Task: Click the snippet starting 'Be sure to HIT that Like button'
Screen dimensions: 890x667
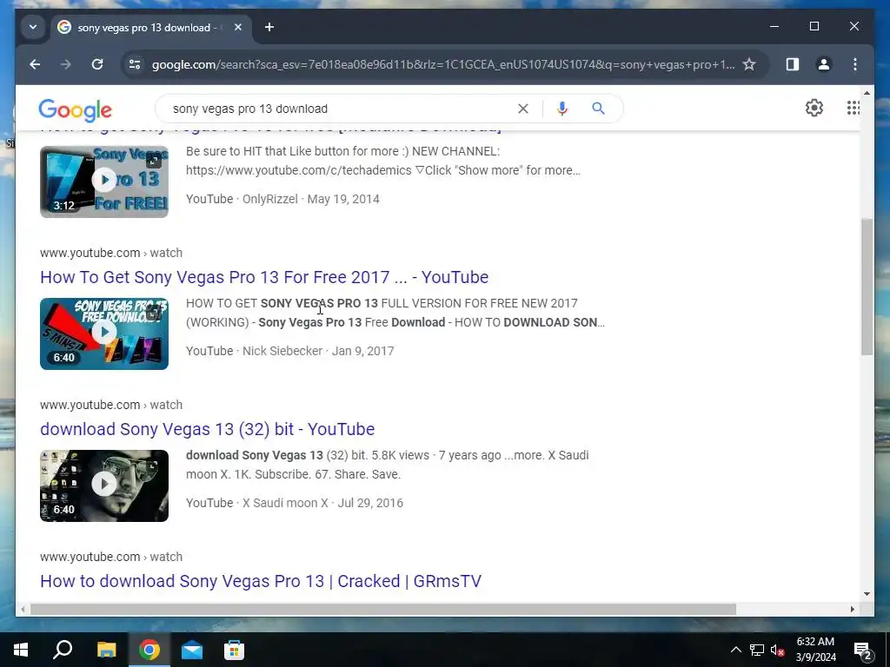Action: (383, 161)
